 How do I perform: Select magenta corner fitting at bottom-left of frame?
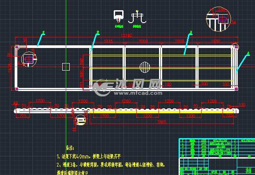[x=16, y=89]
